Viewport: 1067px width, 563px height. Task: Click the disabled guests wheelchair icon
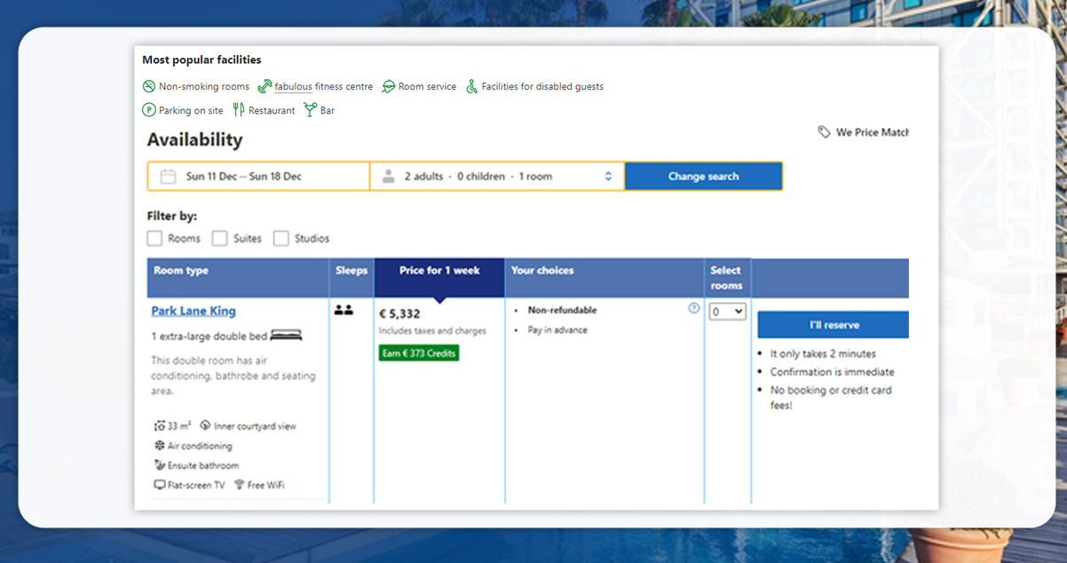471,86
